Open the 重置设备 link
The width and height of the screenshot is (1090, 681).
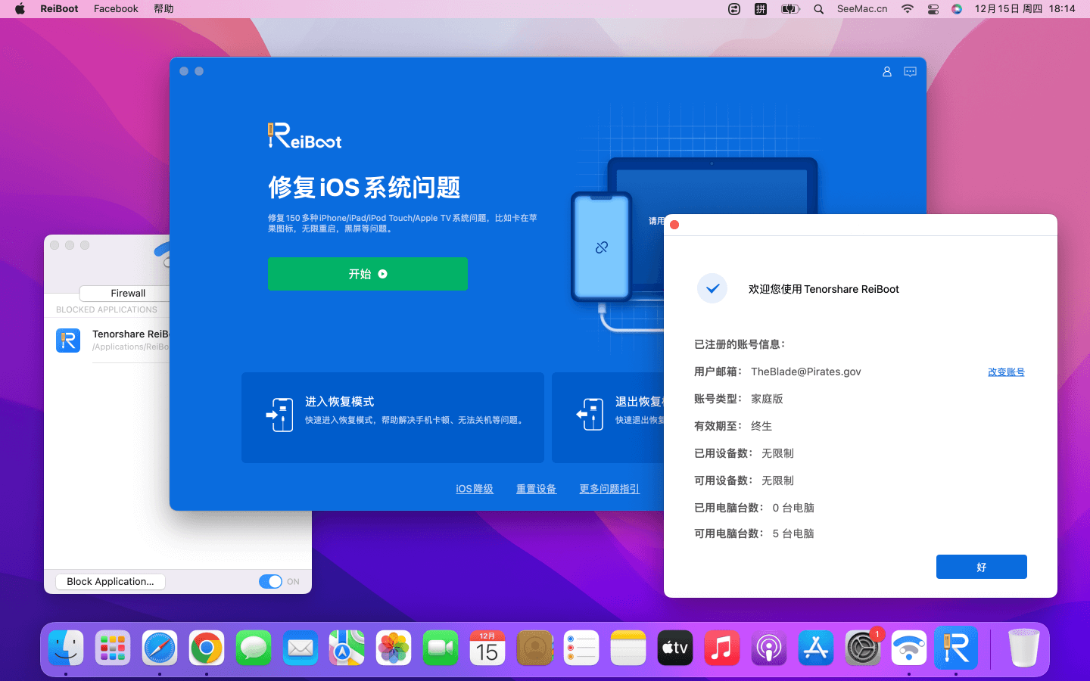(536, 489)
